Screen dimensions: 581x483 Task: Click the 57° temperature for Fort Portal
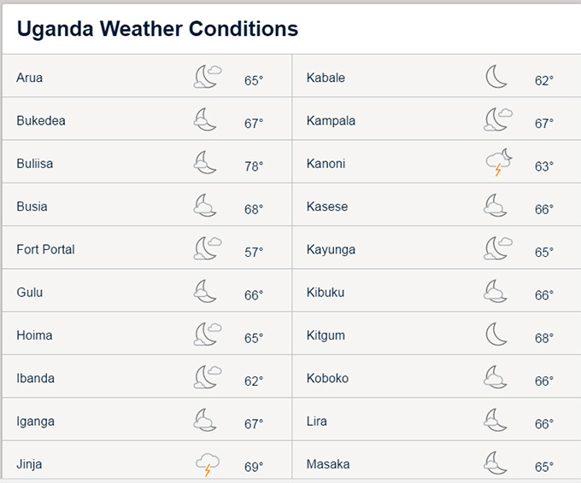254,252
